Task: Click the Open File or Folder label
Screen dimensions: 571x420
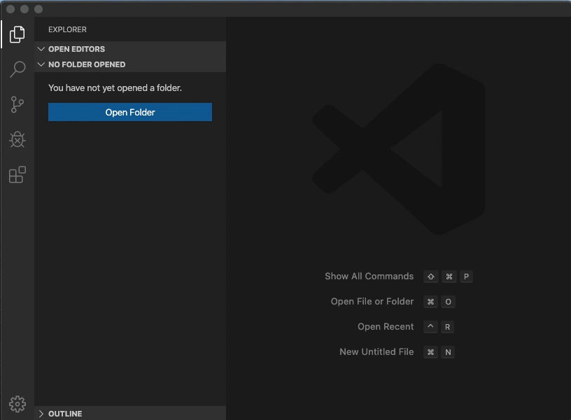Action: [372, 301]
